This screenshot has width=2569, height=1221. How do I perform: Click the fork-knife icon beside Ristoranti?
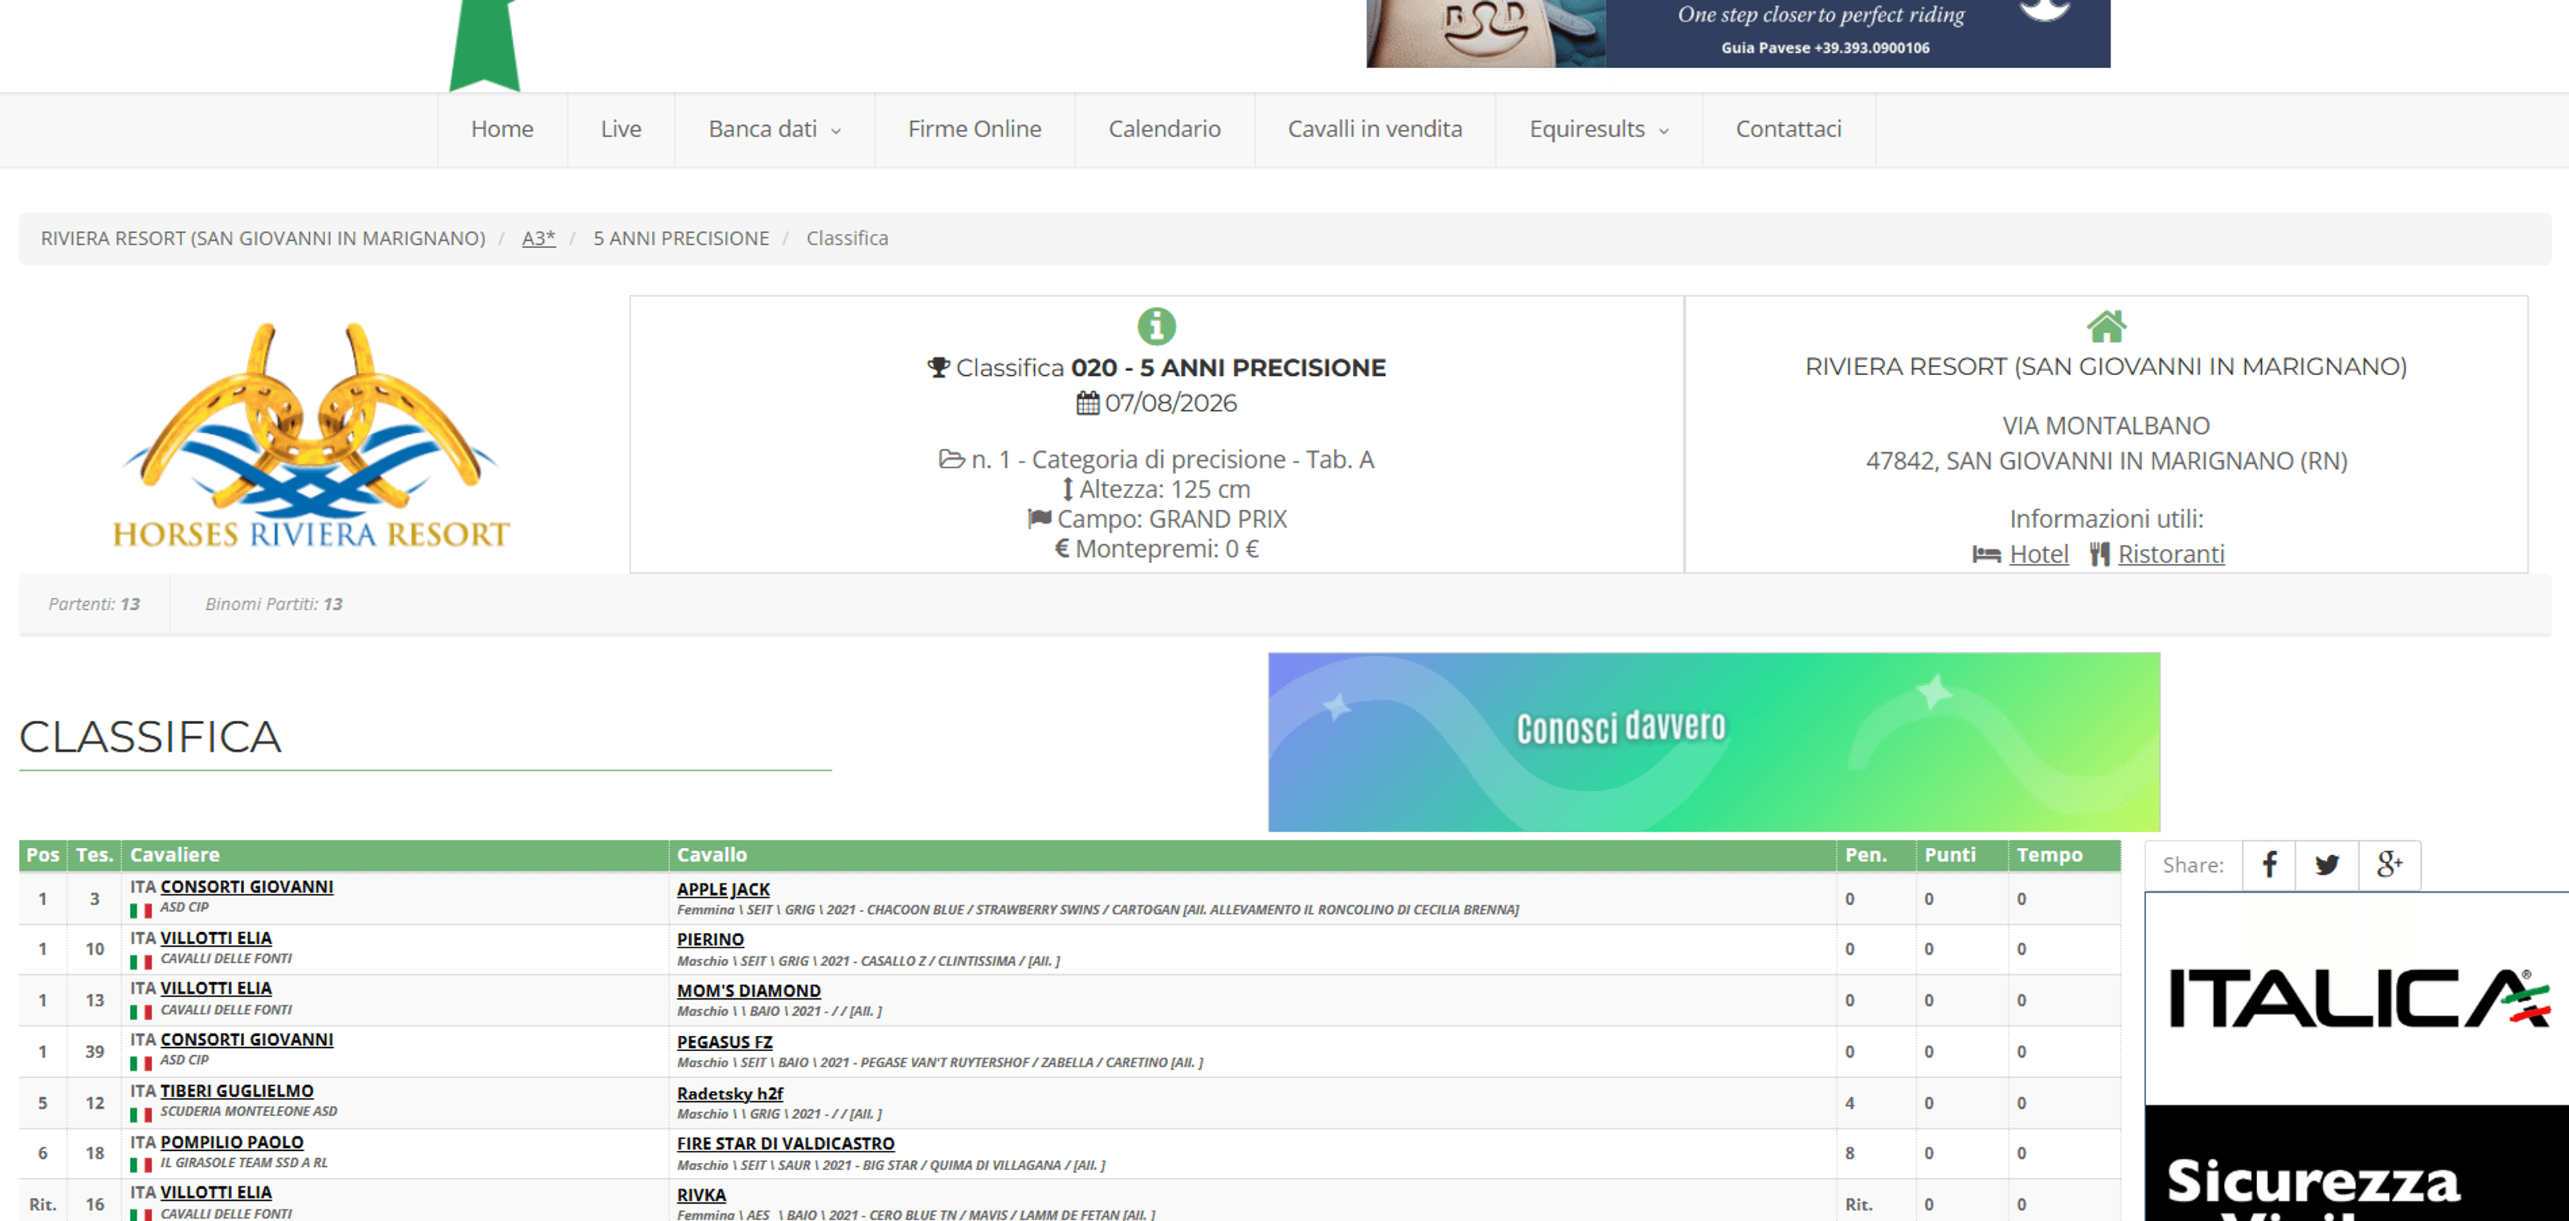pos(2099,554)
